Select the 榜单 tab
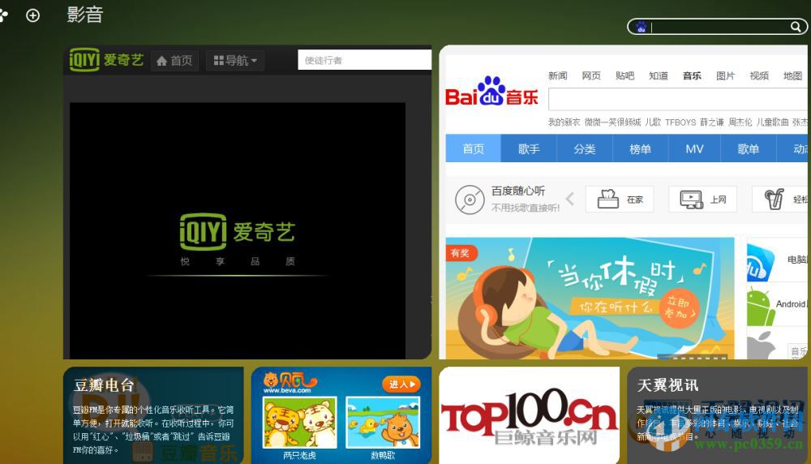 click(641, 149)
